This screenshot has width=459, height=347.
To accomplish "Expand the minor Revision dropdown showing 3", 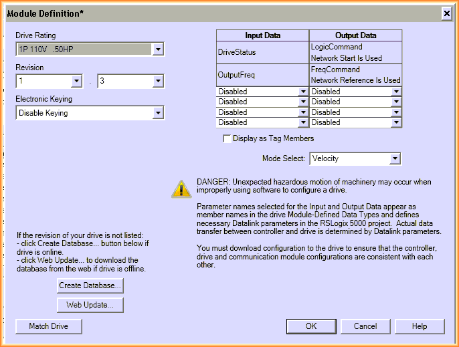I will 157,82.
